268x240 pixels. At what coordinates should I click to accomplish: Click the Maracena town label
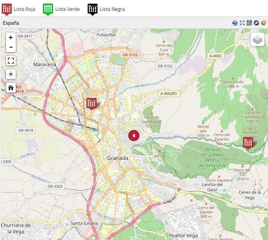(44, 64)
